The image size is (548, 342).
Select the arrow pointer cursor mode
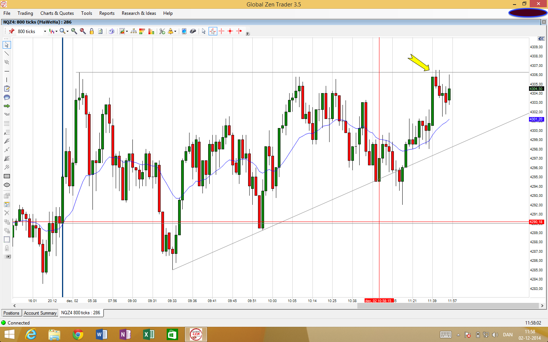coord(204,31)
